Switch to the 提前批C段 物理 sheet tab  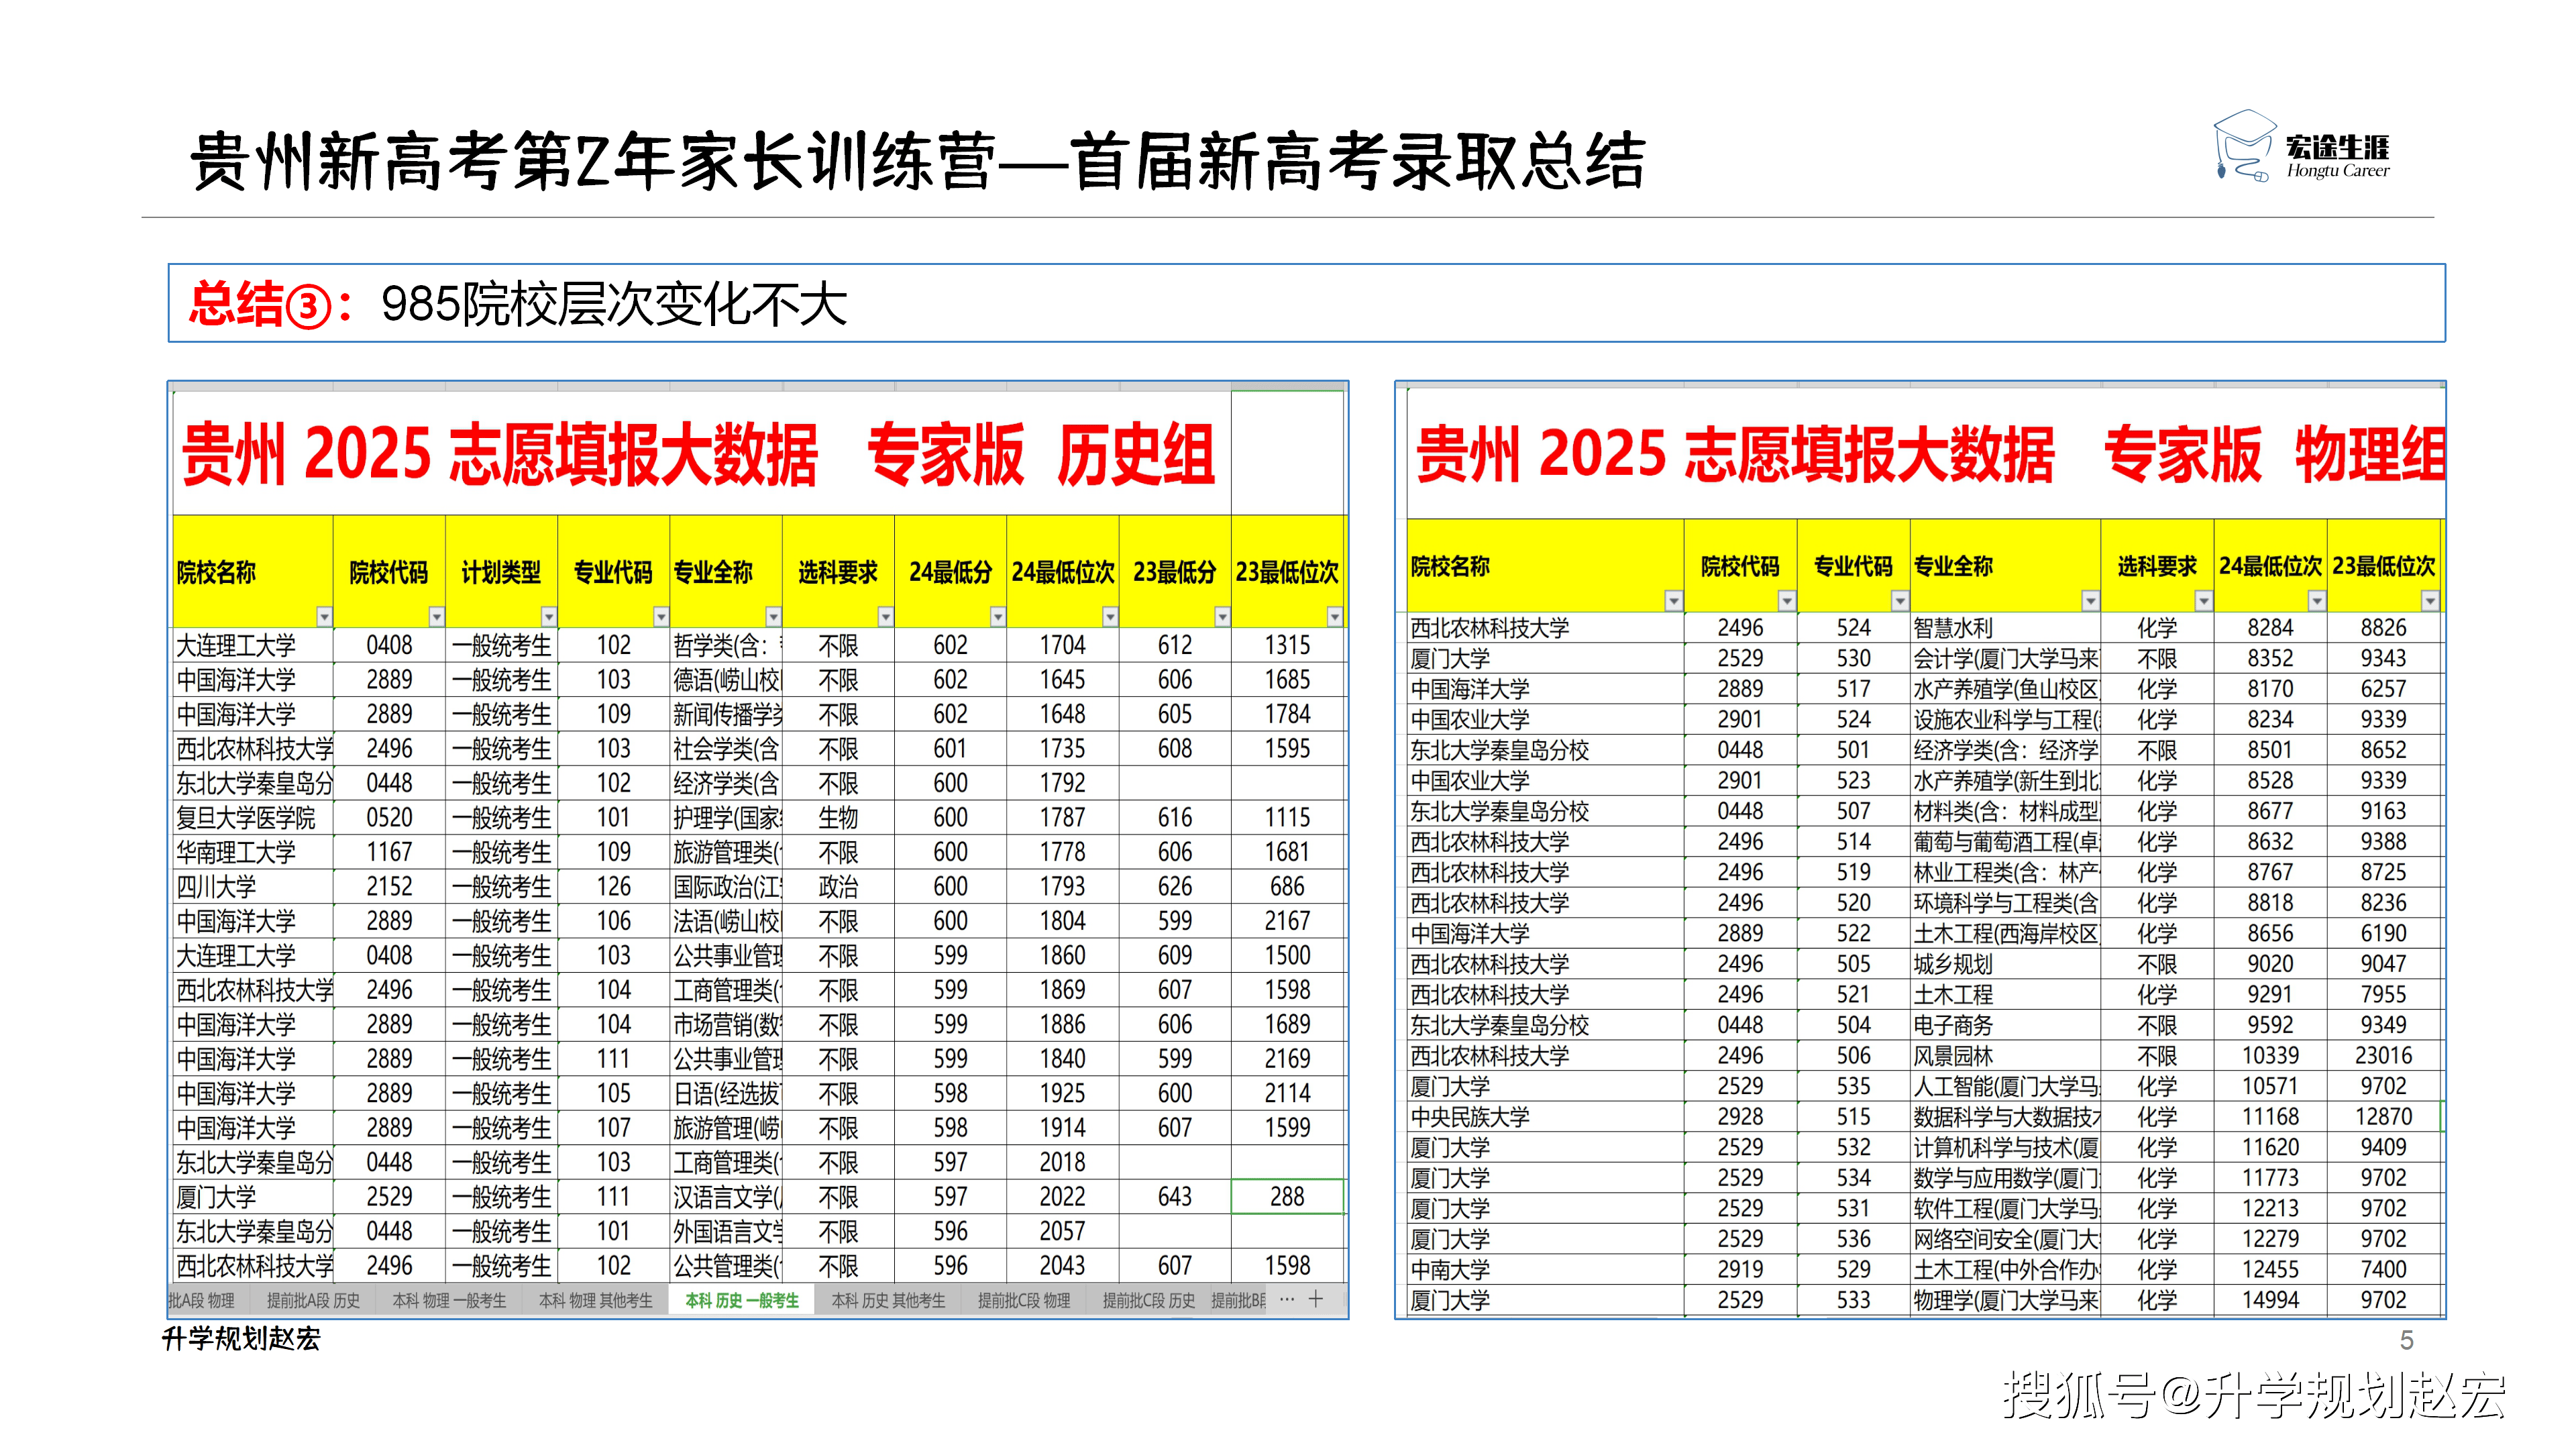click(1024, 1301)
